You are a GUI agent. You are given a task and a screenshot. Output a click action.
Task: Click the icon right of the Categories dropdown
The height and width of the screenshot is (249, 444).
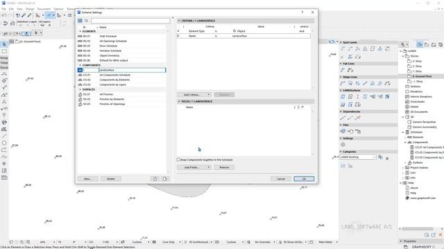coord(380,157)
